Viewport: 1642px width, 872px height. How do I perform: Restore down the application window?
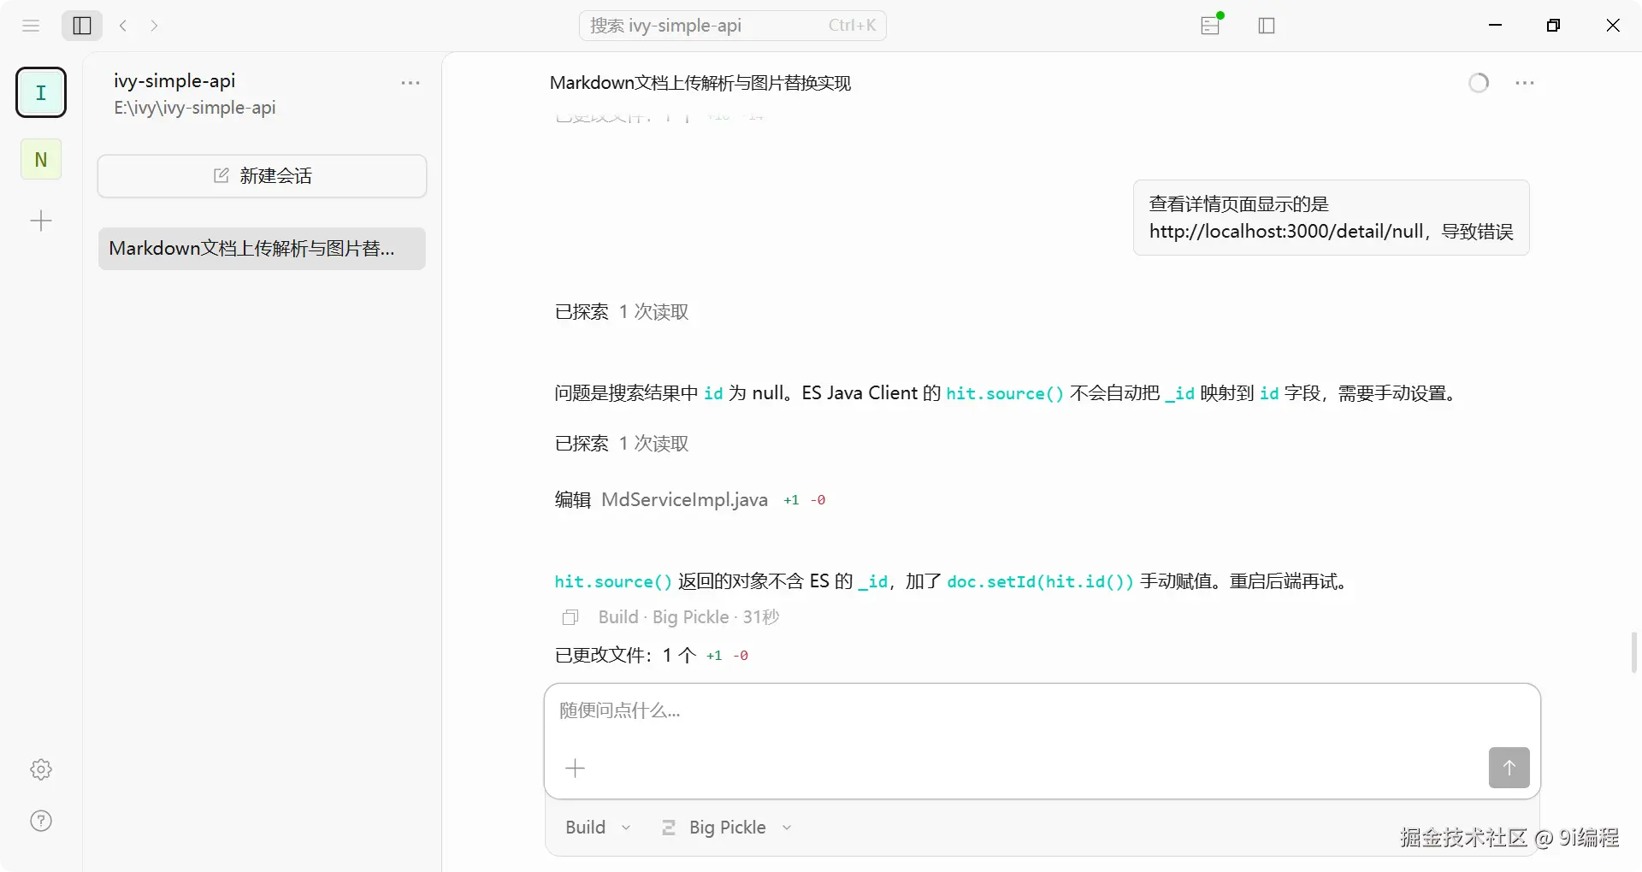point(1554,26)
